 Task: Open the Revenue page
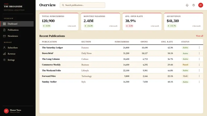[17, 54]
